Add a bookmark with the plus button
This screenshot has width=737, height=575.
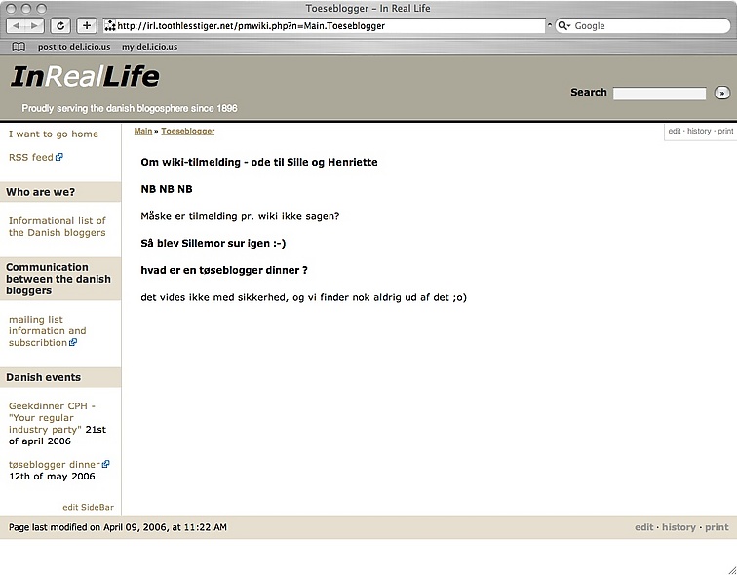87,26
